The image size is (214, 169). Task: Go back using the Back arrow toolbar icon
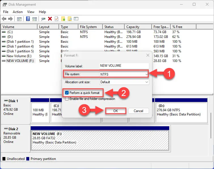4,19
